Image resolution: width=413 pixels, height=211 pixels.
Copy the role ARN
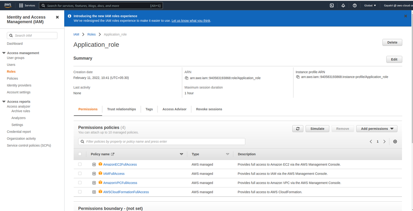tap(186, 78)
